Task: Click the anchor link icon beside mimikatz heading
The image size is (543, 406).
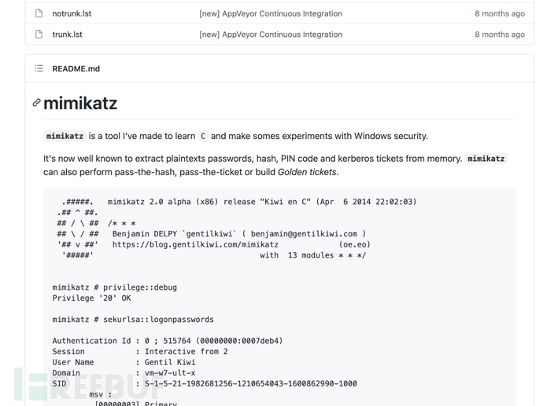Action: click(x=36, y=103)
